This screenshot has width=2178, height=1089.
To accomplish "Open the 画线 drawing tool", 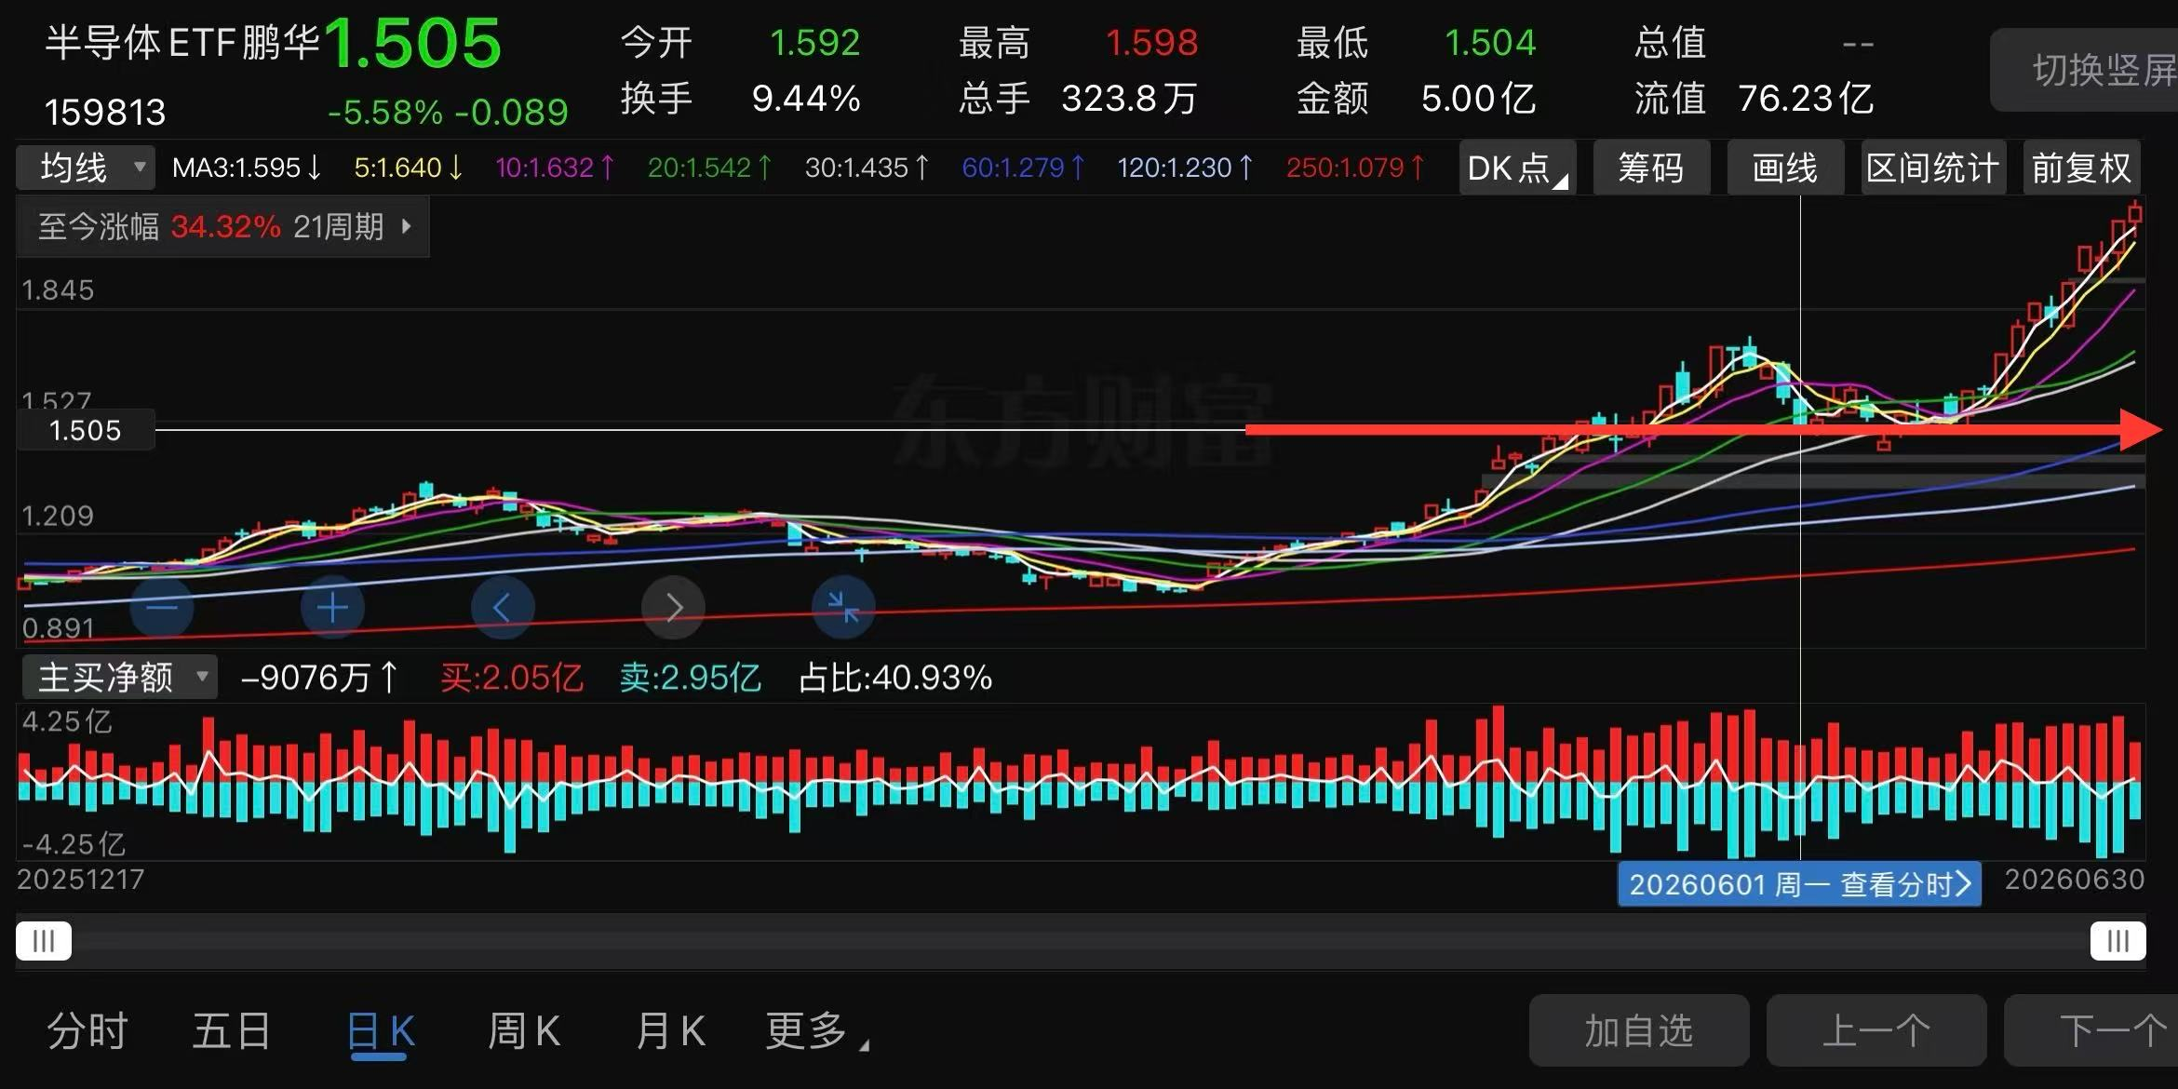I will pyautogui.click(x=1785, y=168).
